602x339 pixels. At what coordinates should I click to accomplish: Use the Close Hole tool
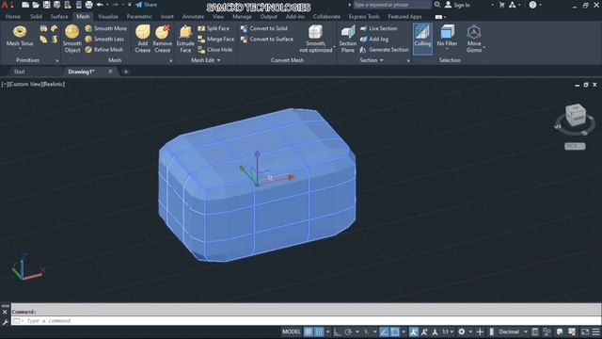click(215, 50)
